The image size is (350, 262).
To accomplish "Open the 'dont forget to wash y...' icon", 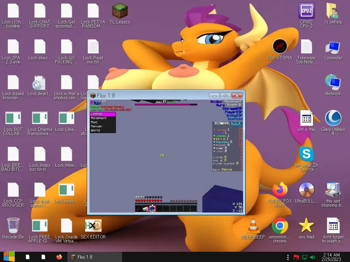I will [x=333, y=230].
